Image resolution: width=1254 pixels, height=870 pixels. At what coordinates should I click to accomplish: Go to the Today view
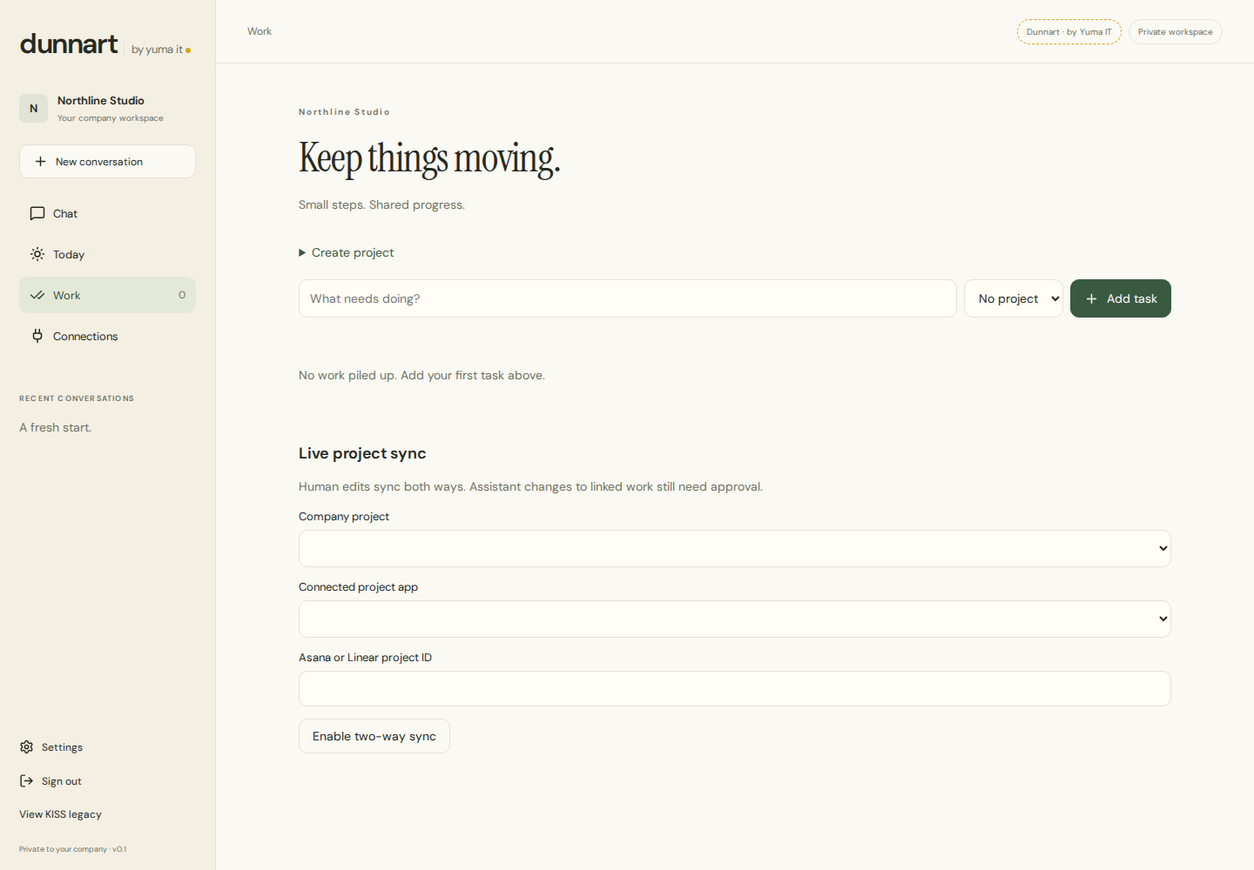[107, 254]
